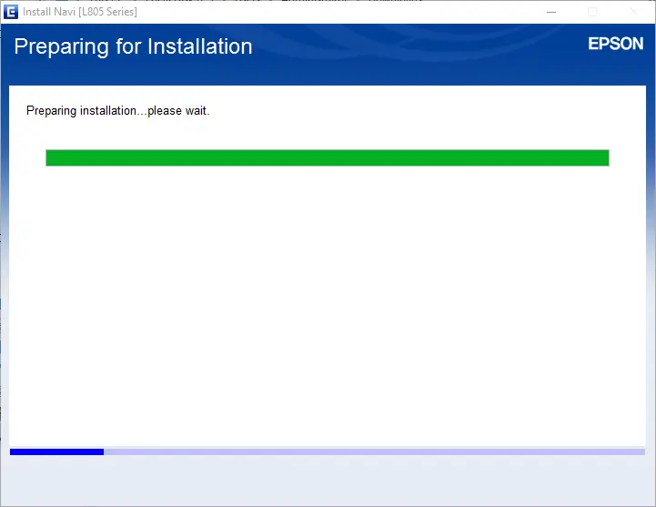Click the grey footer area below progress strip
656x507 pixels.
(328, 480)
